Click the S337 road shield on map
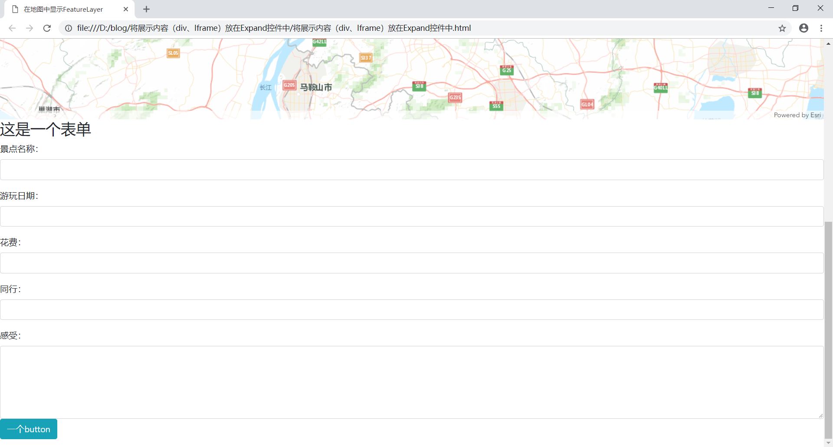Screen dimensions: 833x447 (x=366, y=58)
